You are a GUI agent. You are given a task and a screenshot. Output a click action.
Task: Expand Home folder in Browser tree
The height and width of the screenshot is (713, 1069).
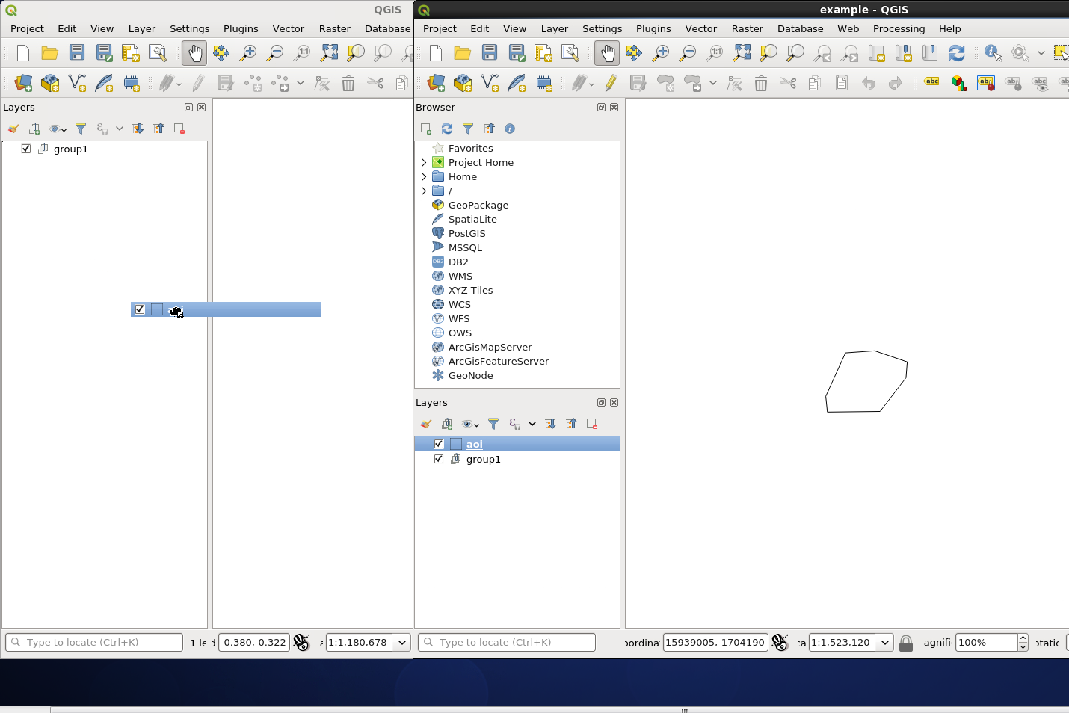[424, 176]
